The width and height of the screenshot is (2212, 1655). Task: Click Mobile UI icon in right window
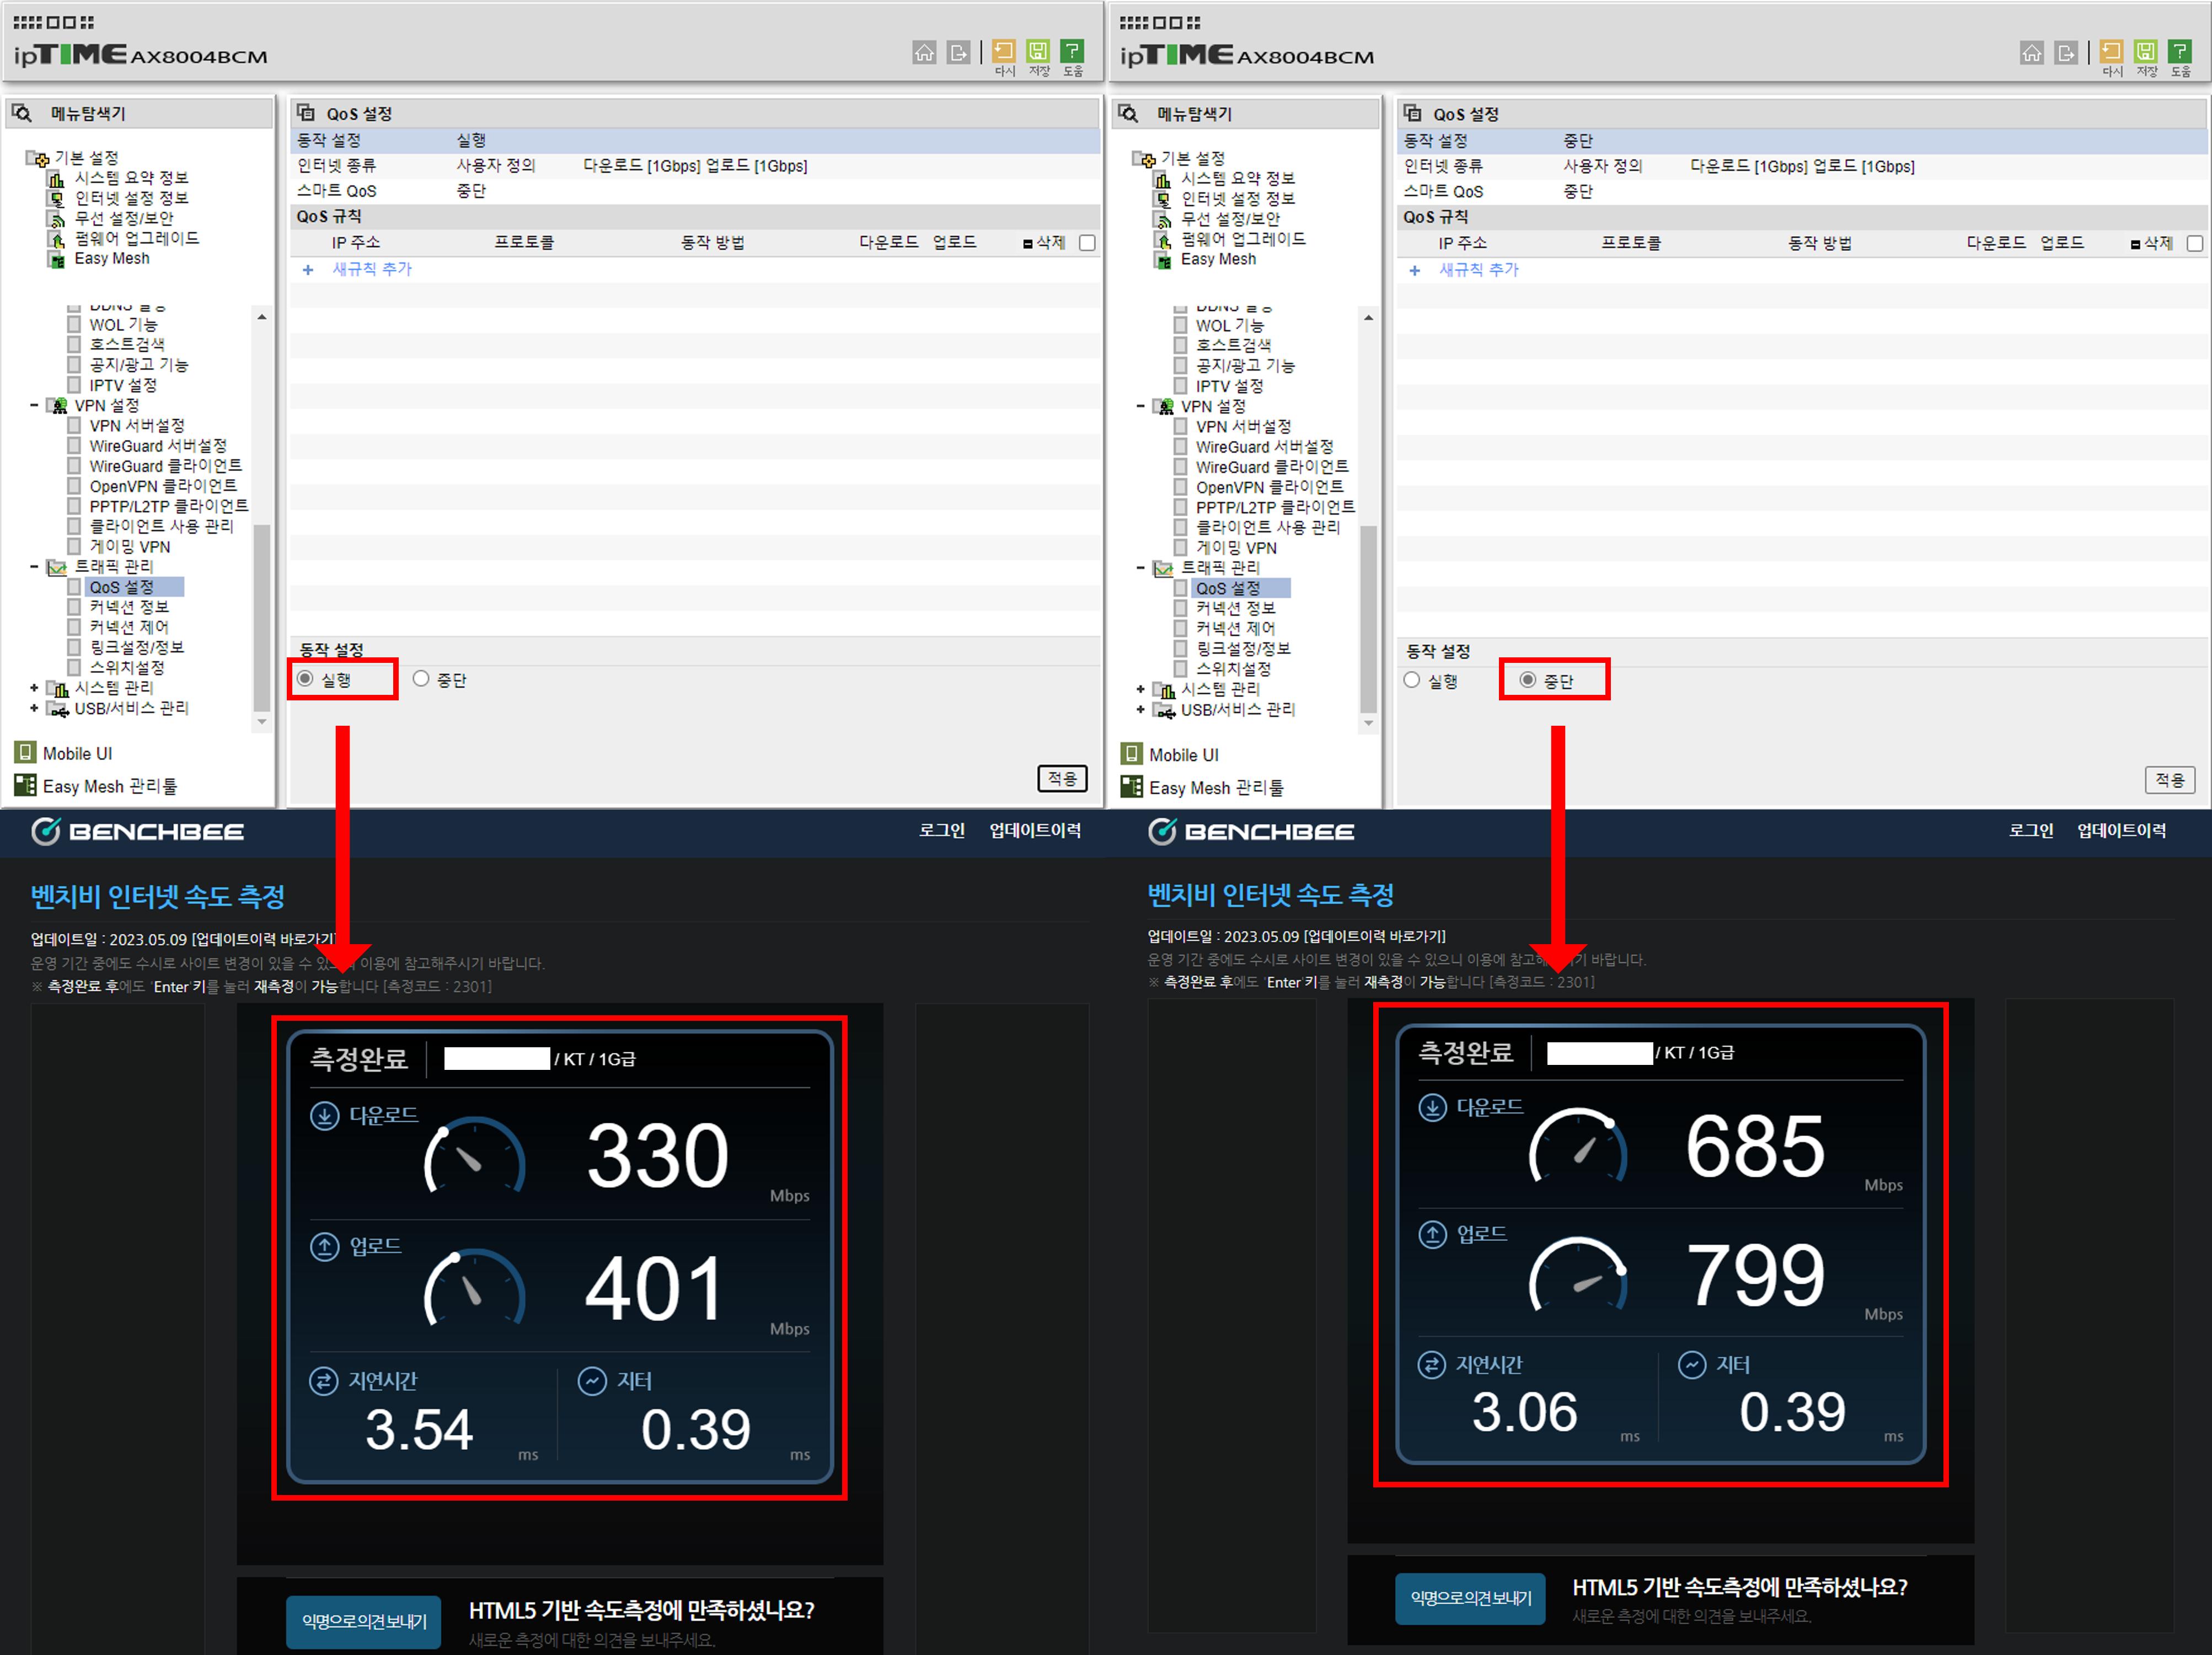[1132, 754]
